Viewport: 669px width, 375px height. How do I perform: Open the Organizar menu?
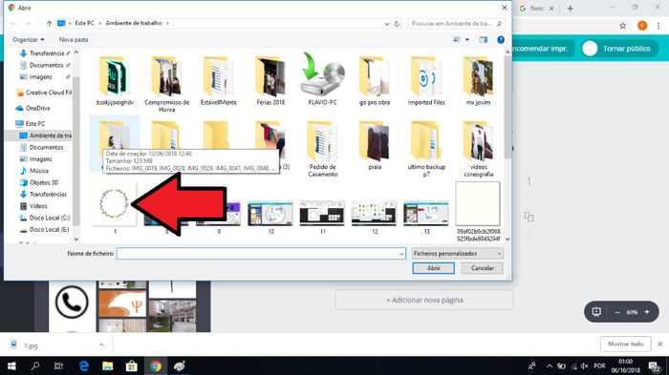click(x=28, y=40)
